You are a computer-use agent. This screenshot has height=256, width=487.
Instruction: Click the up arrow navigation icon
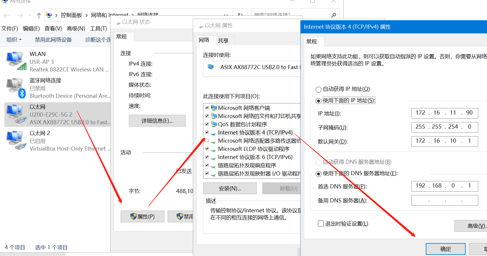point(39,15)
